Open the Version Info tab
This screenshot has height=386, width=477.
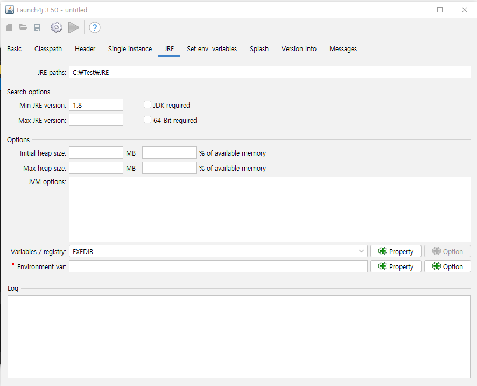click(299, 48)
